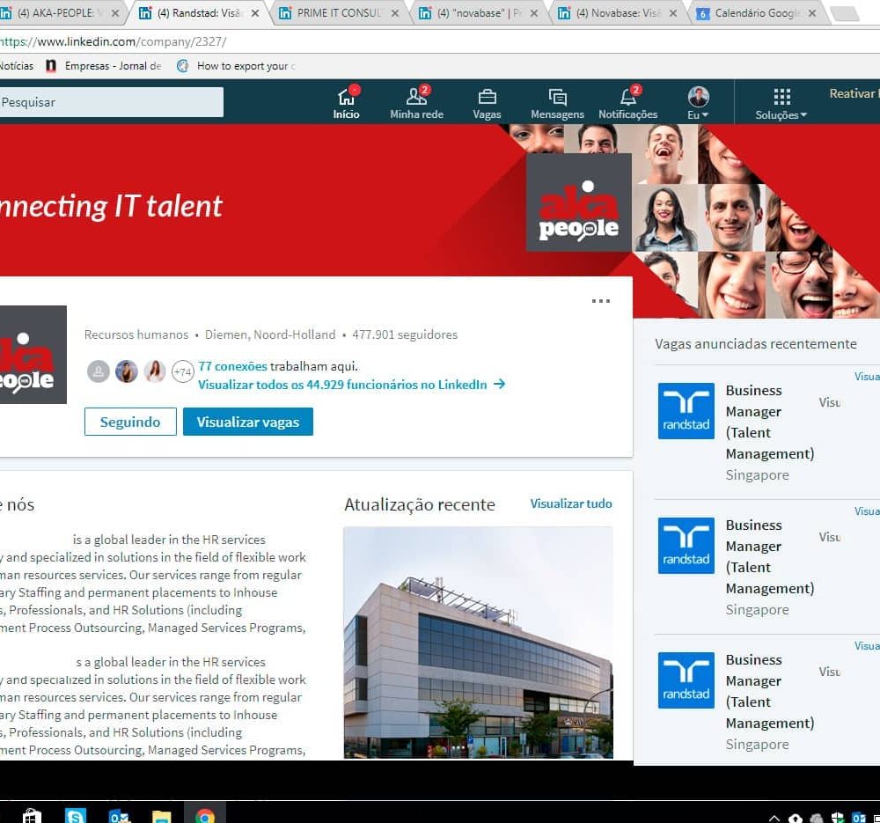Close the Calendário Google tab
This screenshot has height=823, width=880.
point(812,13)
